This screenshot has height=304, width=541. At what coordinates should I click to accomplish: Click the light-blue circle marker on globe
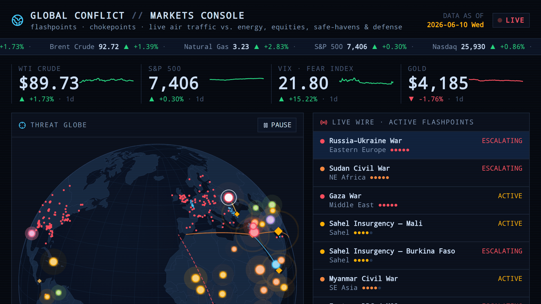click(x=276, y=264)
